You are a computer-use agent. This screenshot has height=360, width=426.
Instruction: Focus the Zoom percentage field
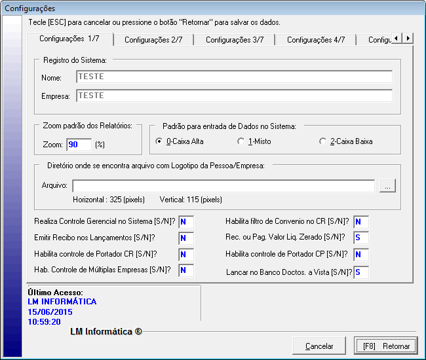[79, 145]
